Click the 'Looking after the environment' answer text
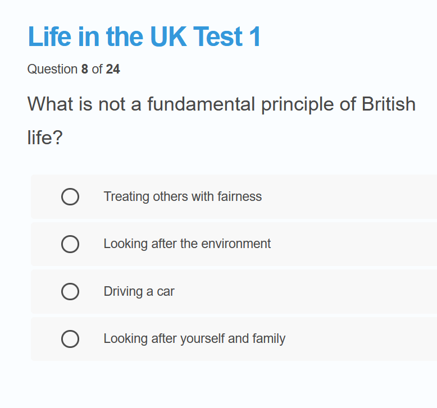The image size is (437, 408). (187, 244)
